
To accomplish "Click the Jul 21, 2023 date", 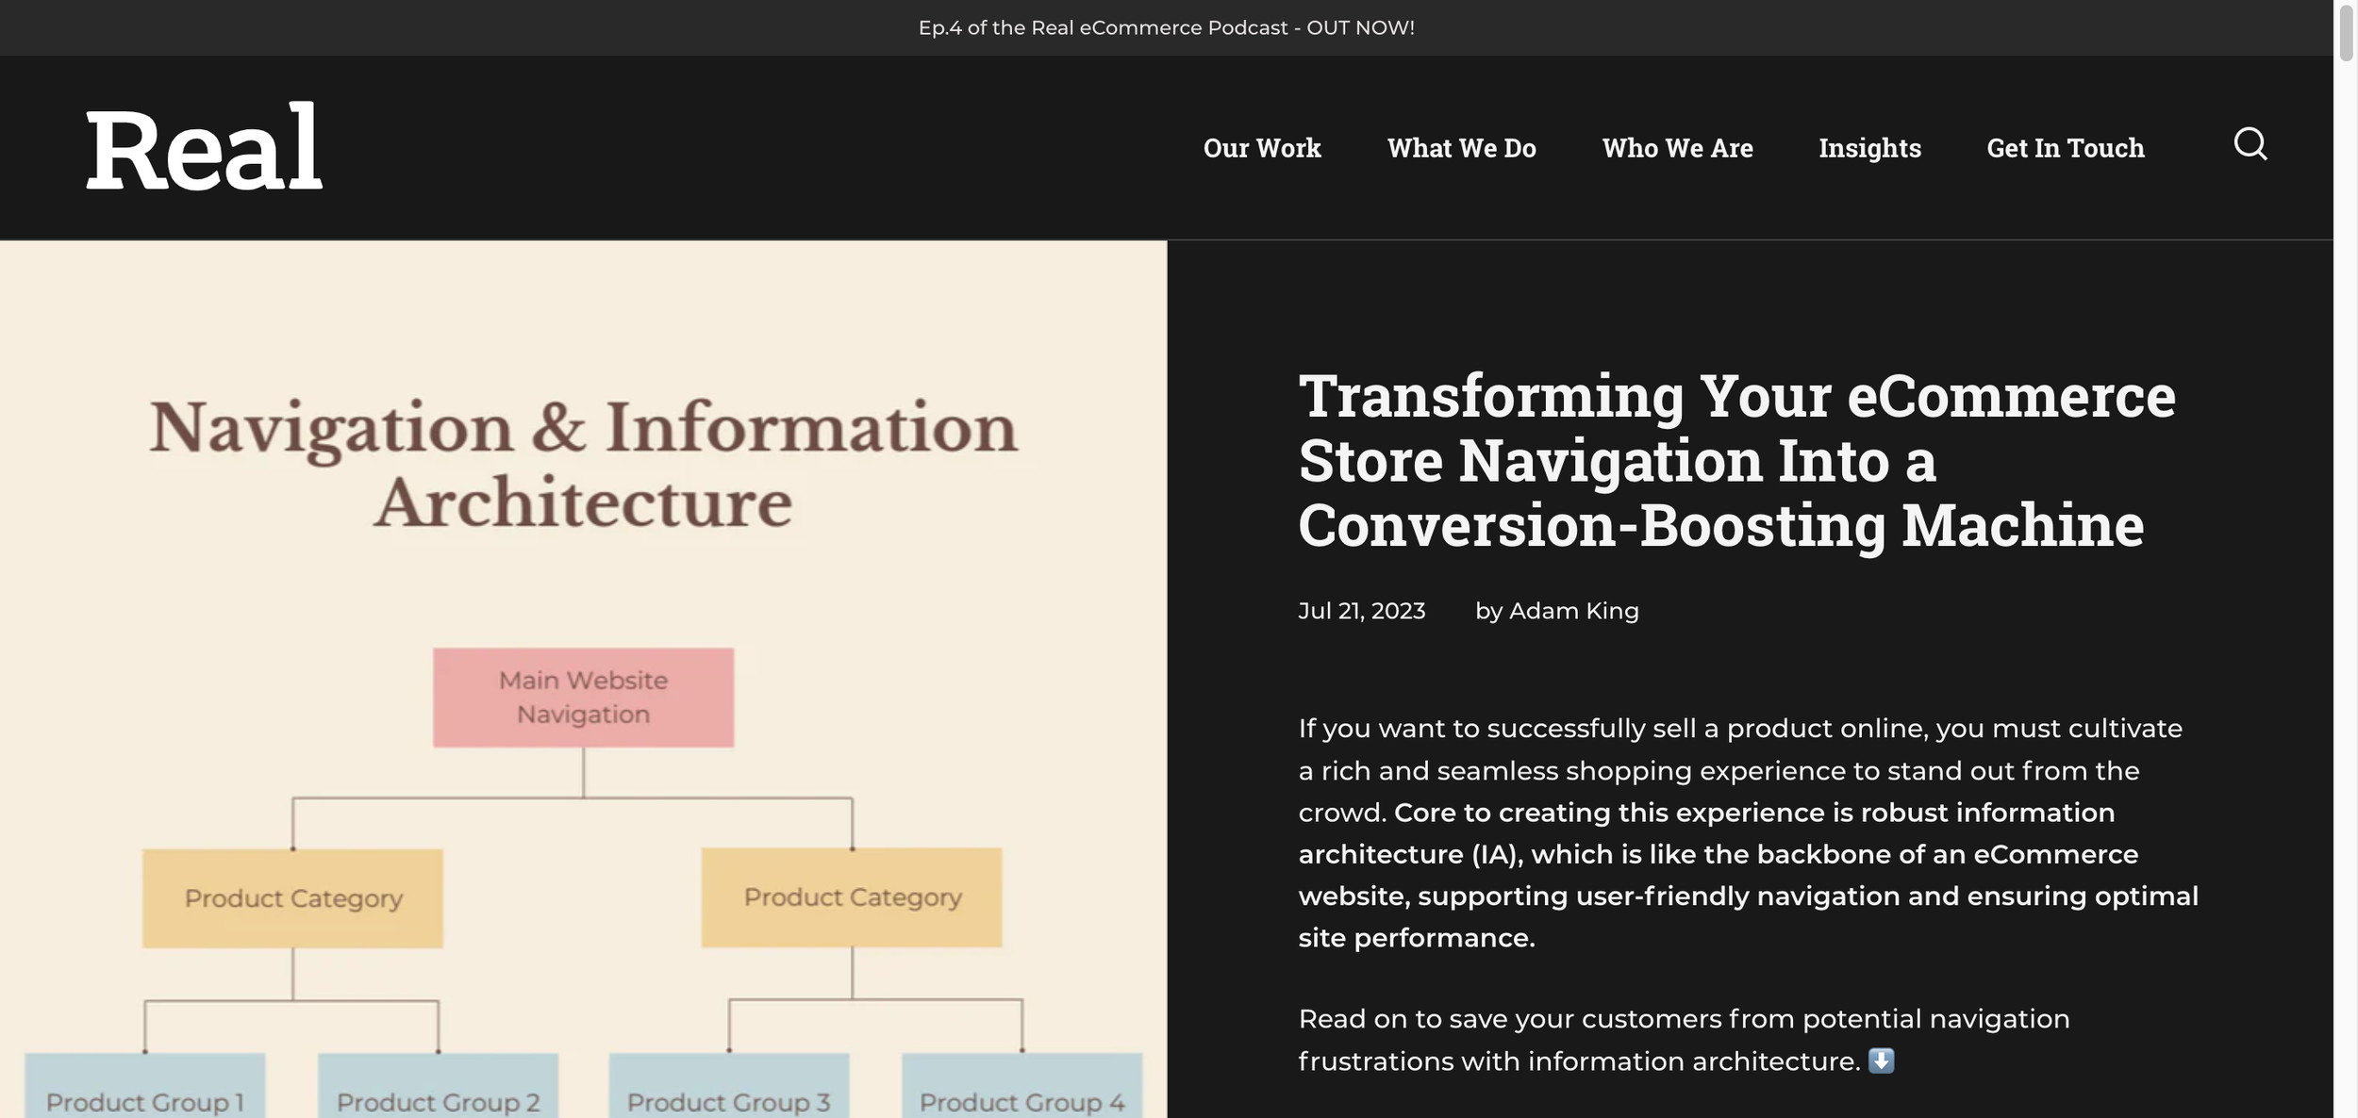I will click(1361, 611).
